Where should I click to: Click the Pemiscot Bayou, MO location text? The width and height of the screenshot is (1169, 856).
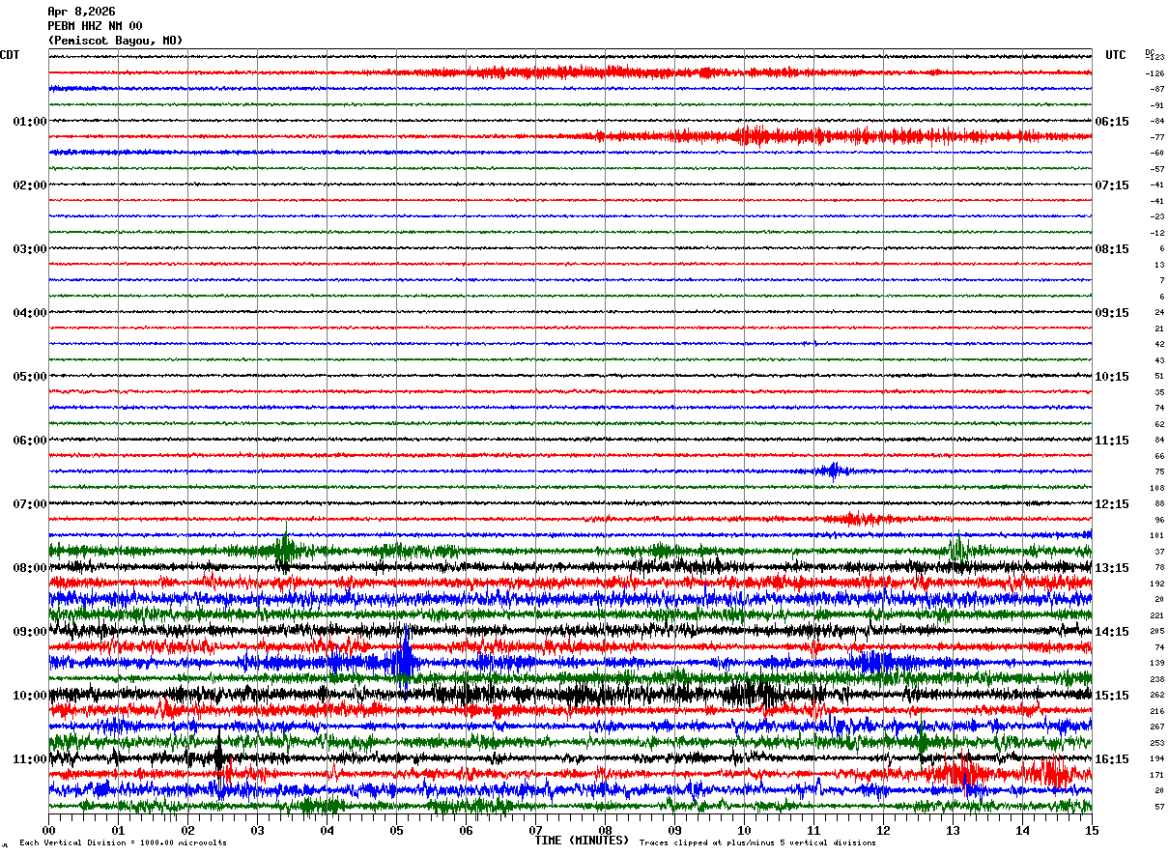click(115, 41)
